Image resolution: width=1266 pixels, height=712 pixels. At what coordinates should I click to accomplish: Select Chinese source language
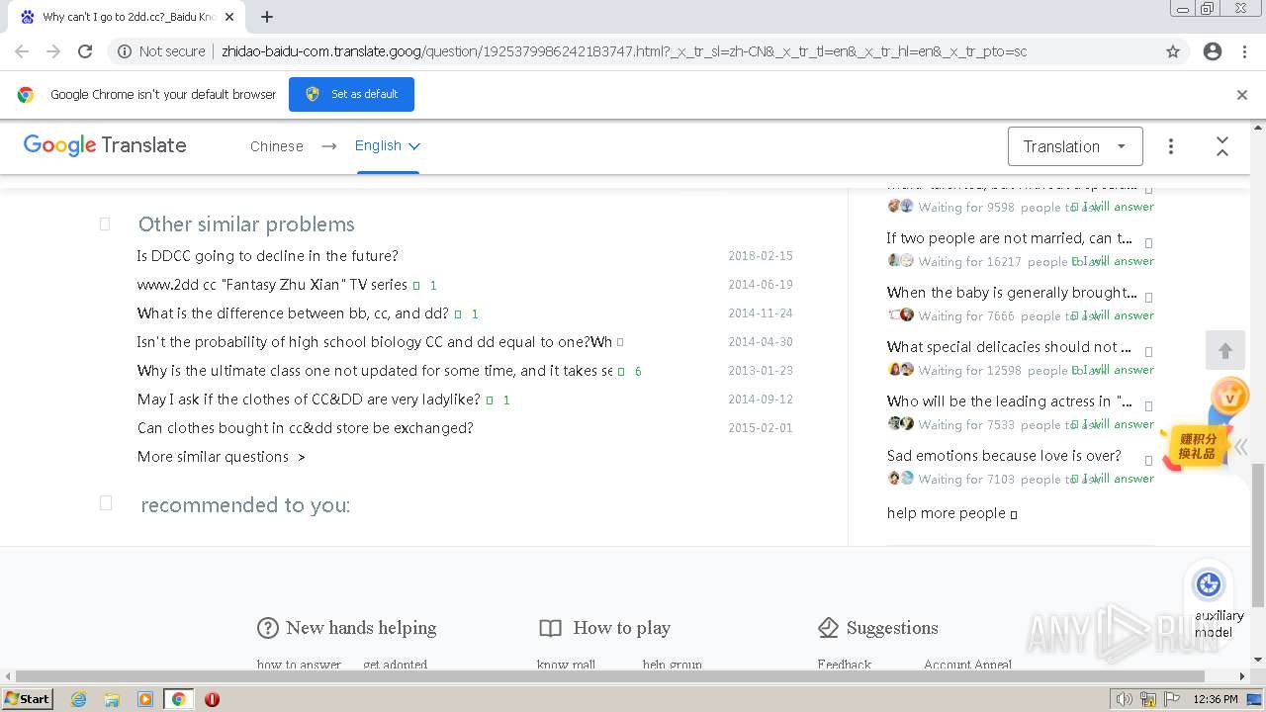point(277,146)
